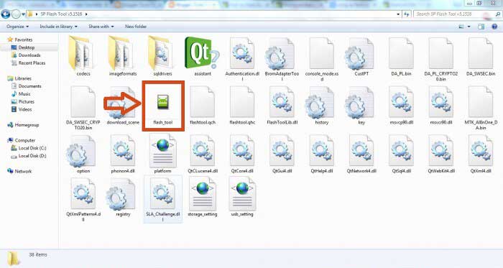This screenshot has width=503, height=268.
Task: Select the storage_setting file
Action: [203, 198]
